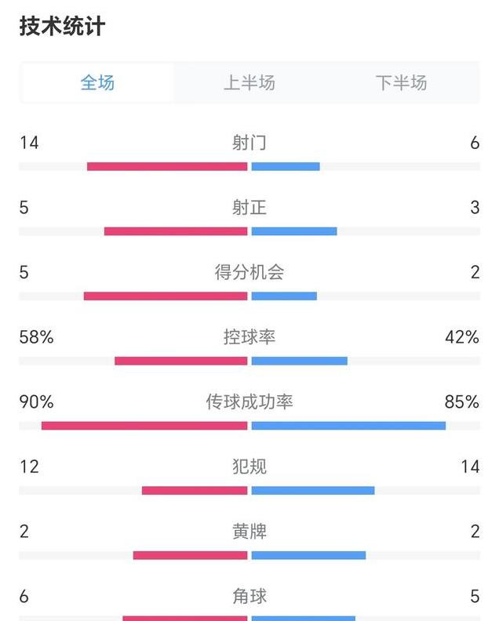Select the 得分机会 stat label
Viewport: 499px width, 621px height.
[249, 272]
